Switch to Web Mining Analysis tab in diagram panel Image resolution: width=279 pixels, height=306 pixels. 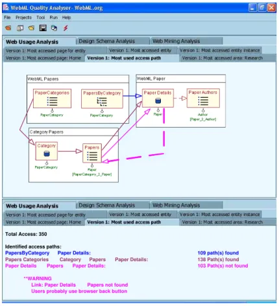click(x=186, y=41)
